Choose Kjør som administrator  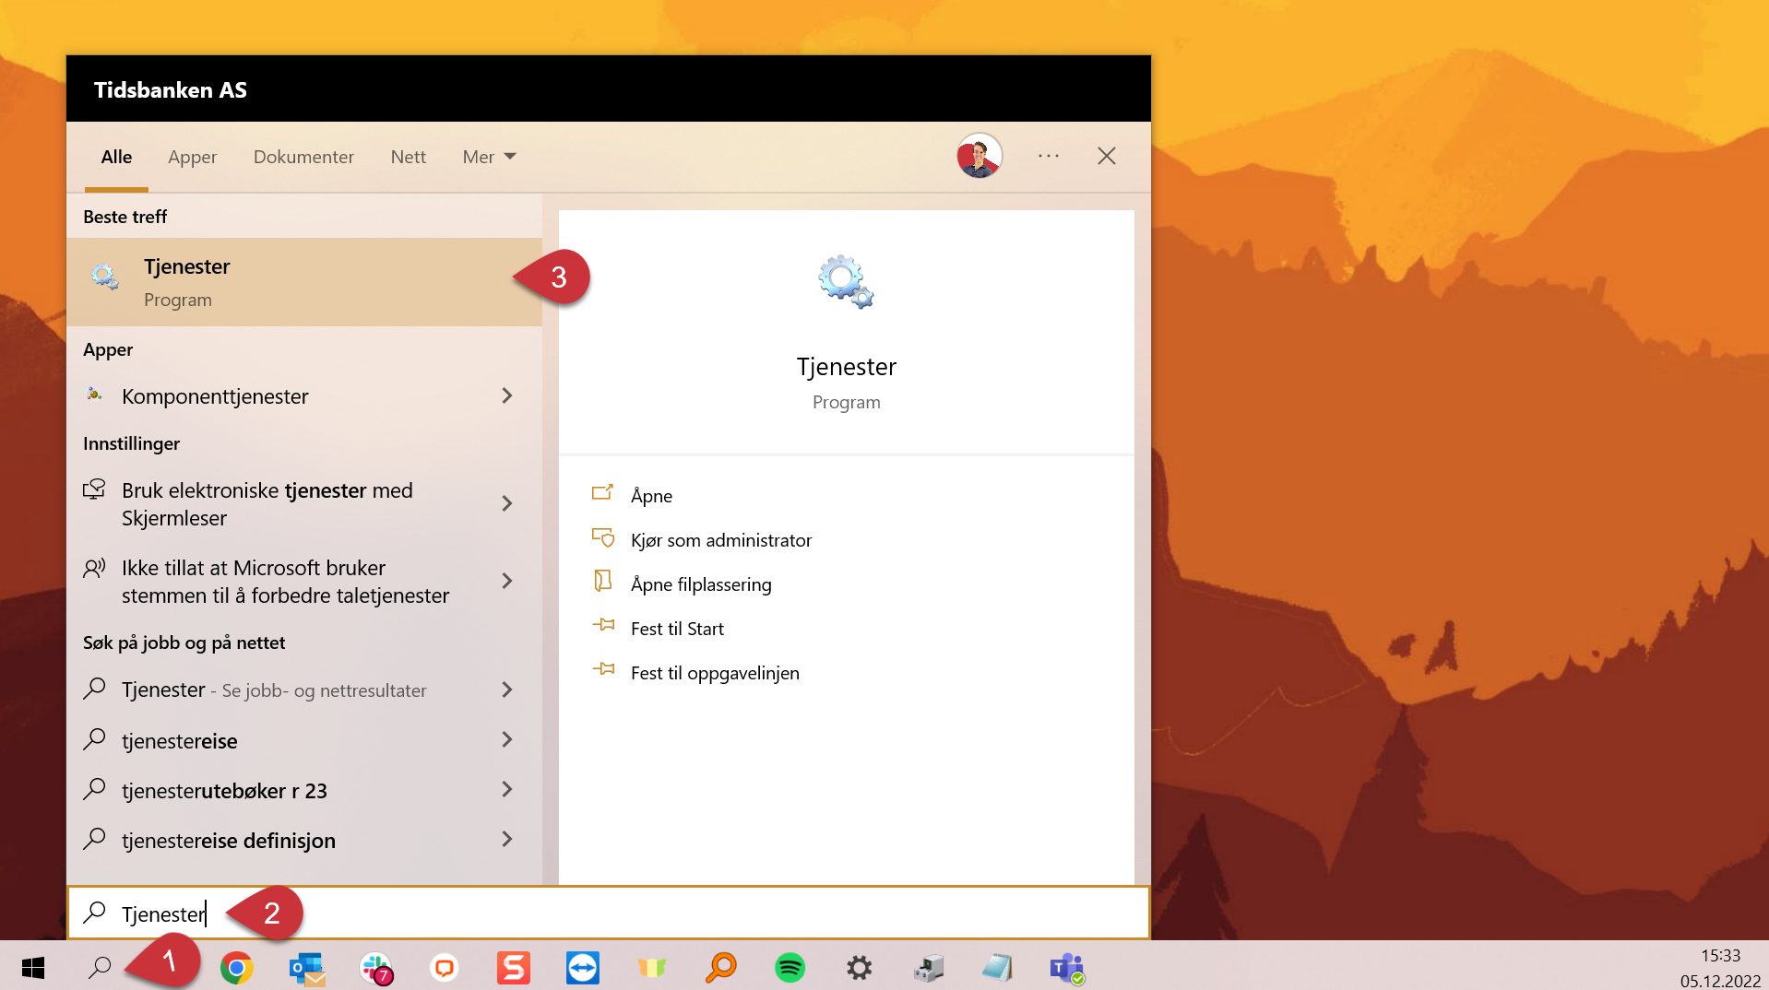pos(721,540)
